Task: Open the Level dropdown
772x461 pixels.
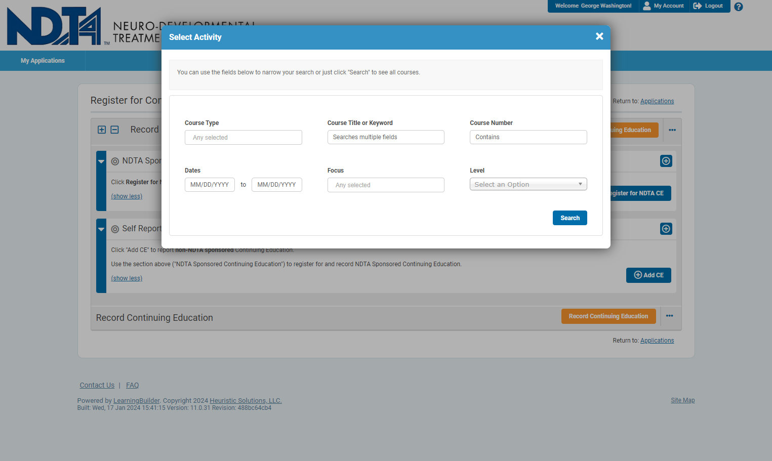Action: [528, 184]
